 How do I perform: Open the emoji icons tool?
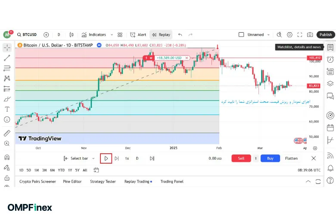pyautogui.click(x=7, y=119)
